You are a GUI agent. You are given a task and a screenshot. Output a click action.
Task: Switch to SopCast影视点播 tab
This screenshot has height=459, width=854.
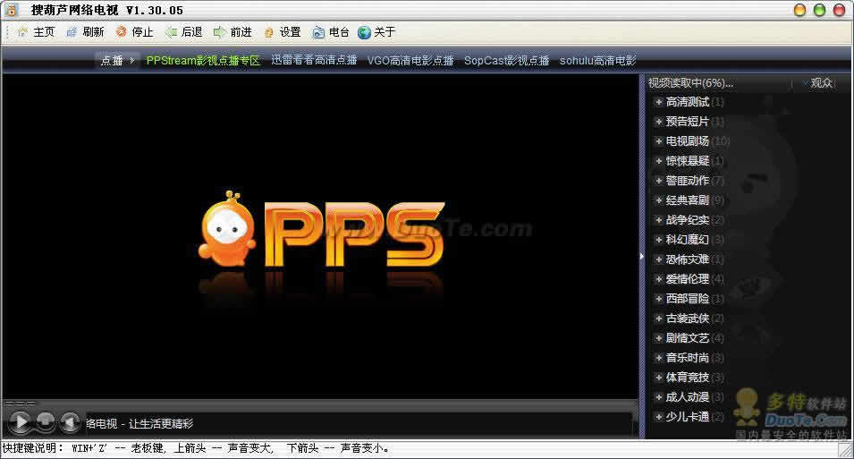tap(506, 61)
